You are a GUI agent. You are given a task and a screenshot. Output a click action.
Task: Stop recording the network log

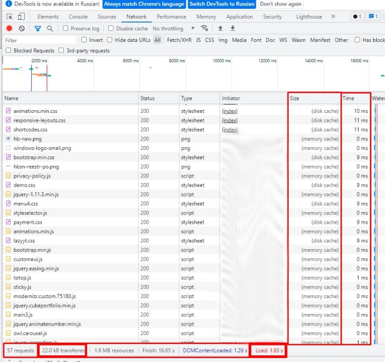click(9, 29)
